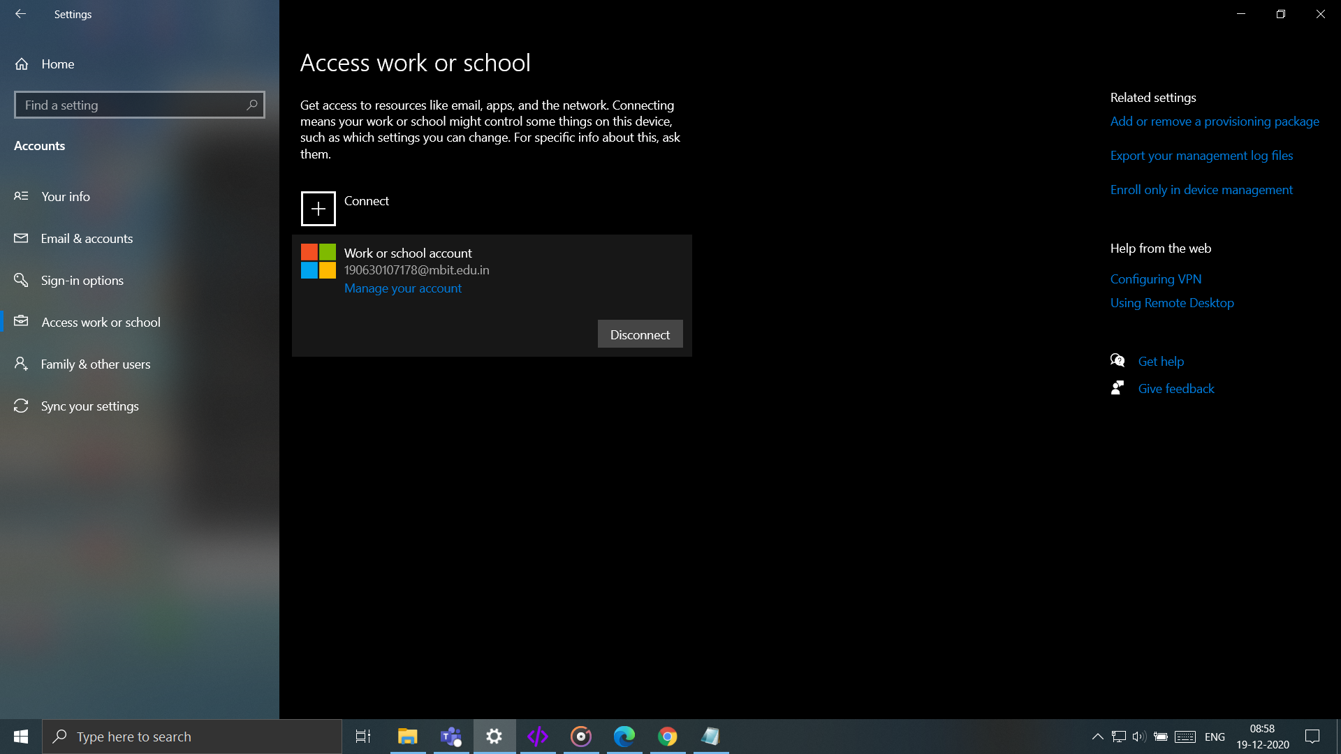Click the volume icon in system tray
This screenshot has height=754, width=1341.
pyautogui.click(x=1140, y=736)
